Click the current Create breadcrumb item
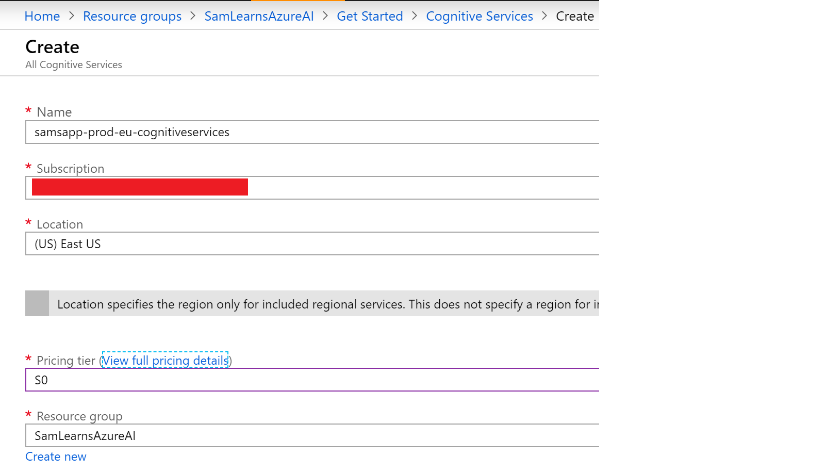This screenshot has height=472, width=825. tap(574, 17)
